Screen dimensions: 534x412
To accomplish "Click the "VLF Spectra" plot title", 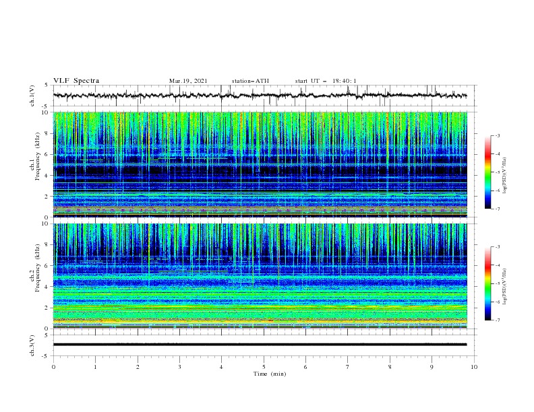I will [76, 81].
